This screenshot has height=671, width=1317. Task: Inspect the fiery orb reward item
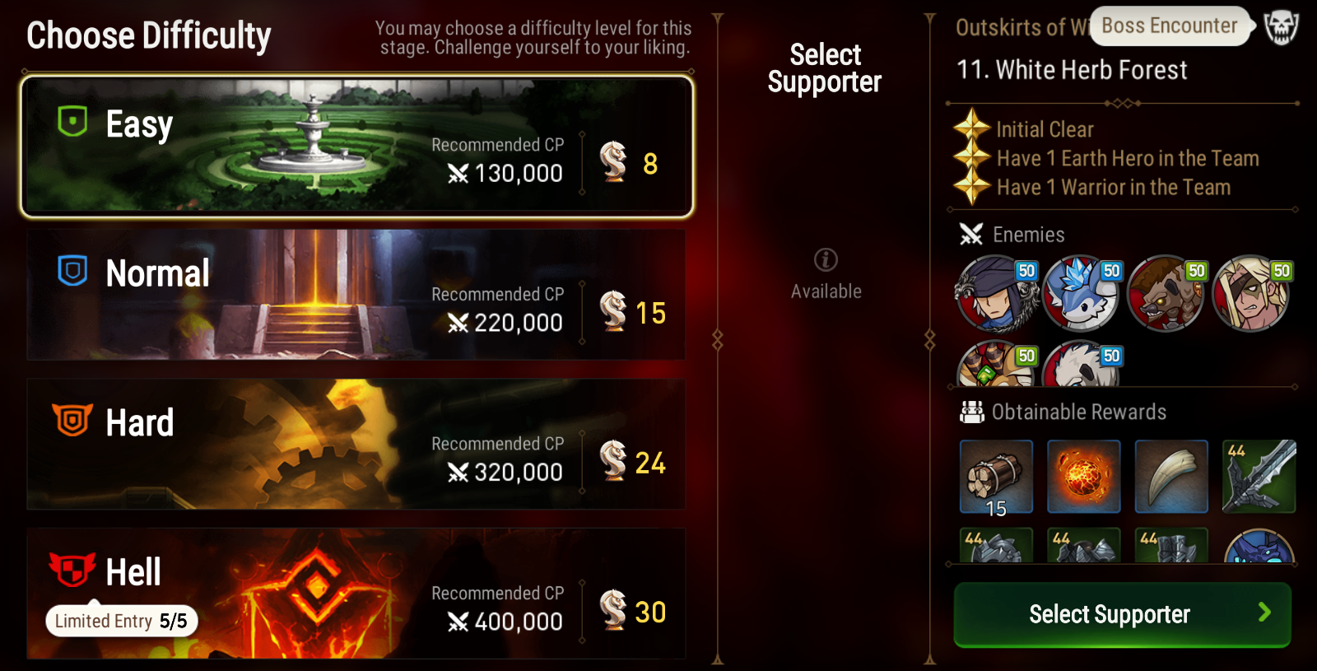(x=1083, y=477)
